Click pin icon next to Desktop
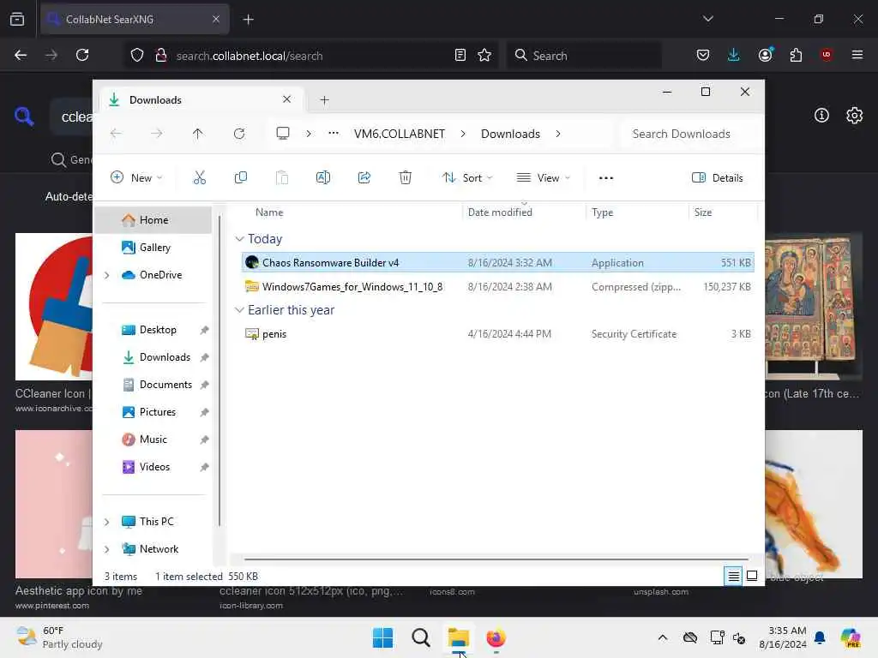The image size is (878, 658). 204,330
